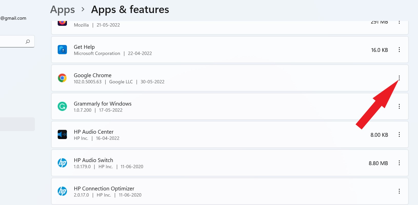Viewport: 418px width, 205px height.
Task: Click the Google Chrome app icon
Action: tap(62, 78)
